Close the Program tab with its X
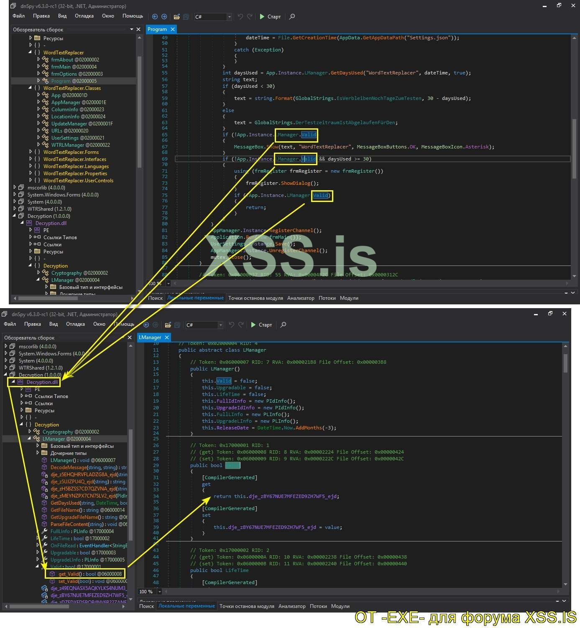The image size is (580, 628). 172,29
